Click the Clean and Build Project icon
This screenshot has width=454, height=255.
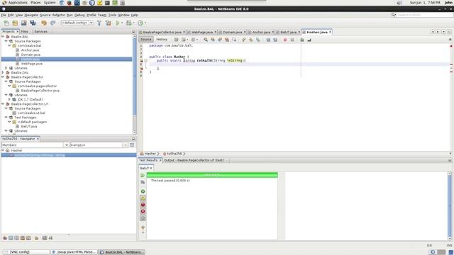click(x=109, y=23)
